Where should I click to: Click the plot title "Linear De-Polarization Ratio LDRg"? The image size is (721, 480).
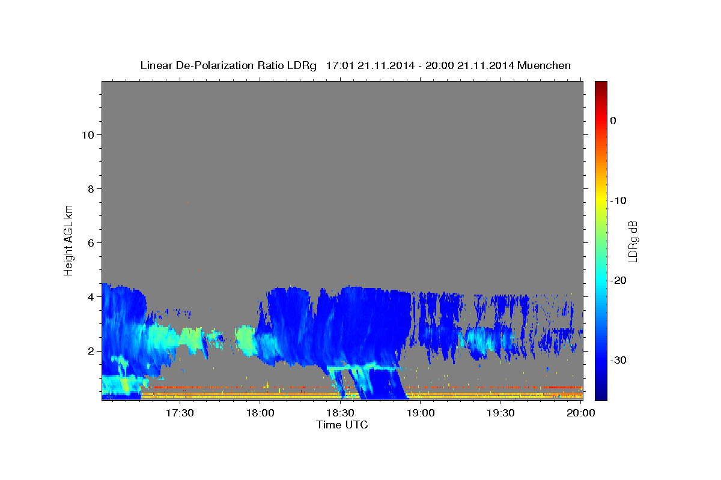coord(228,65)
